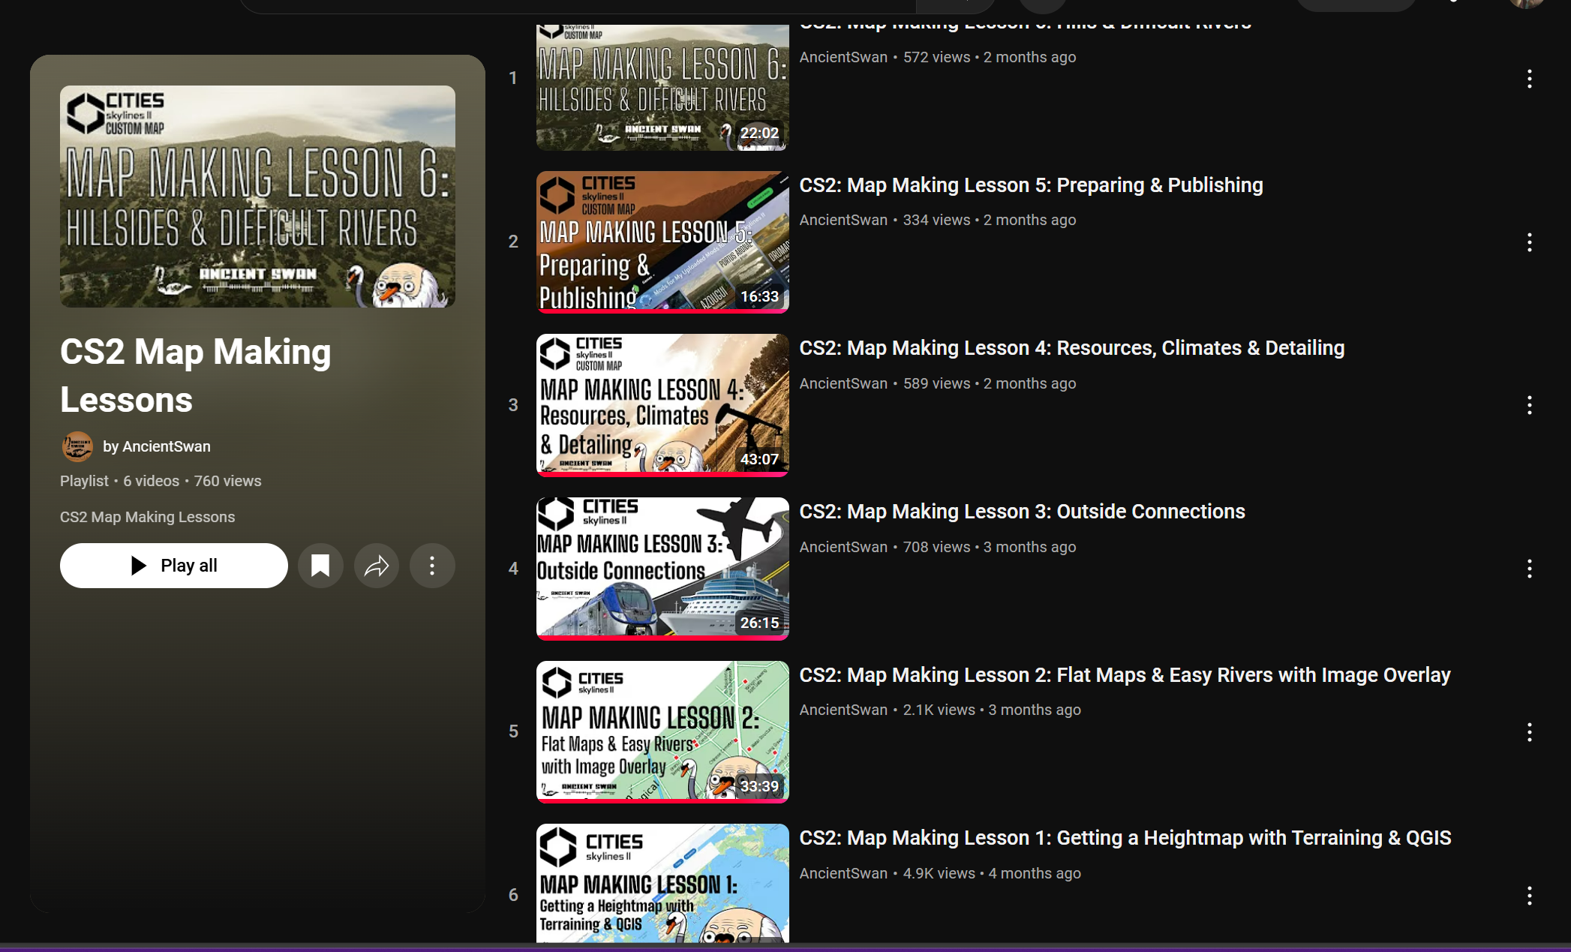
Task: Open Lesson 4: Resources, Climates & Detailing title
Action: point(1071,348)
